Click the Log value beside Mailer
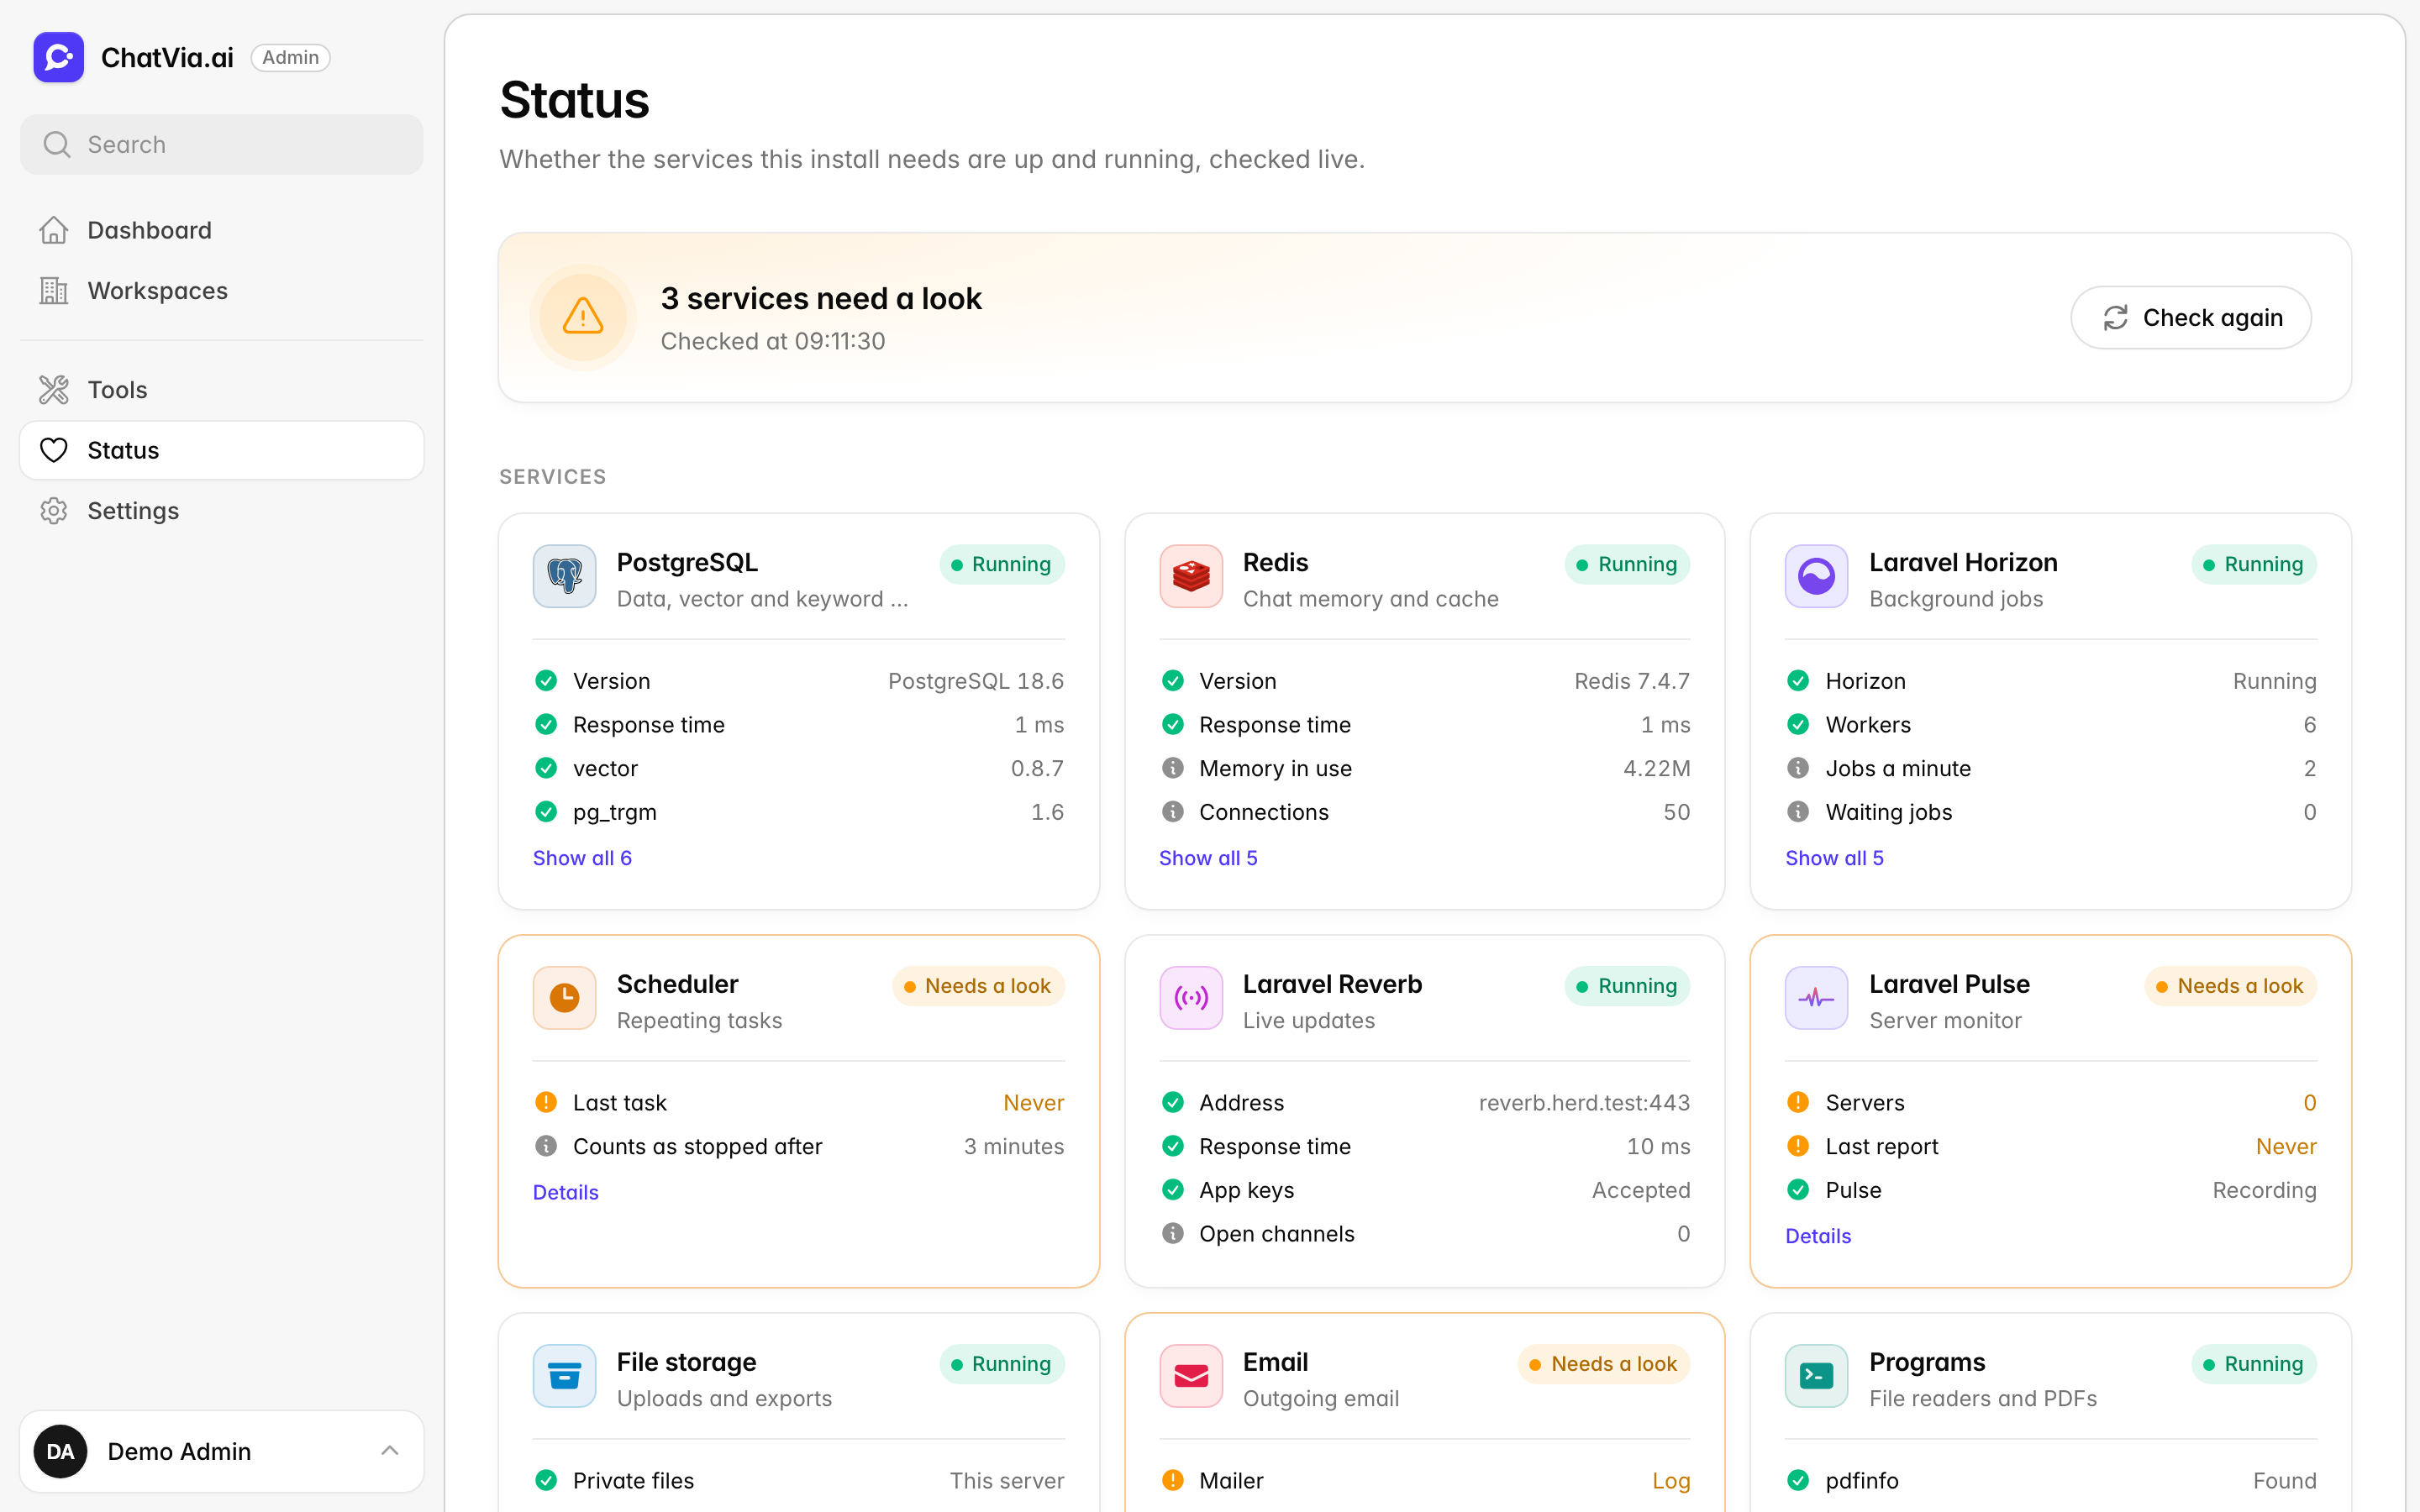 [1671, 1480]
